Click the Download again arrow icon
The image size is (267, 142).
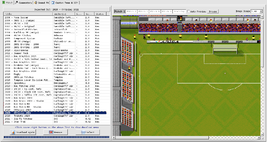point(13,132)
